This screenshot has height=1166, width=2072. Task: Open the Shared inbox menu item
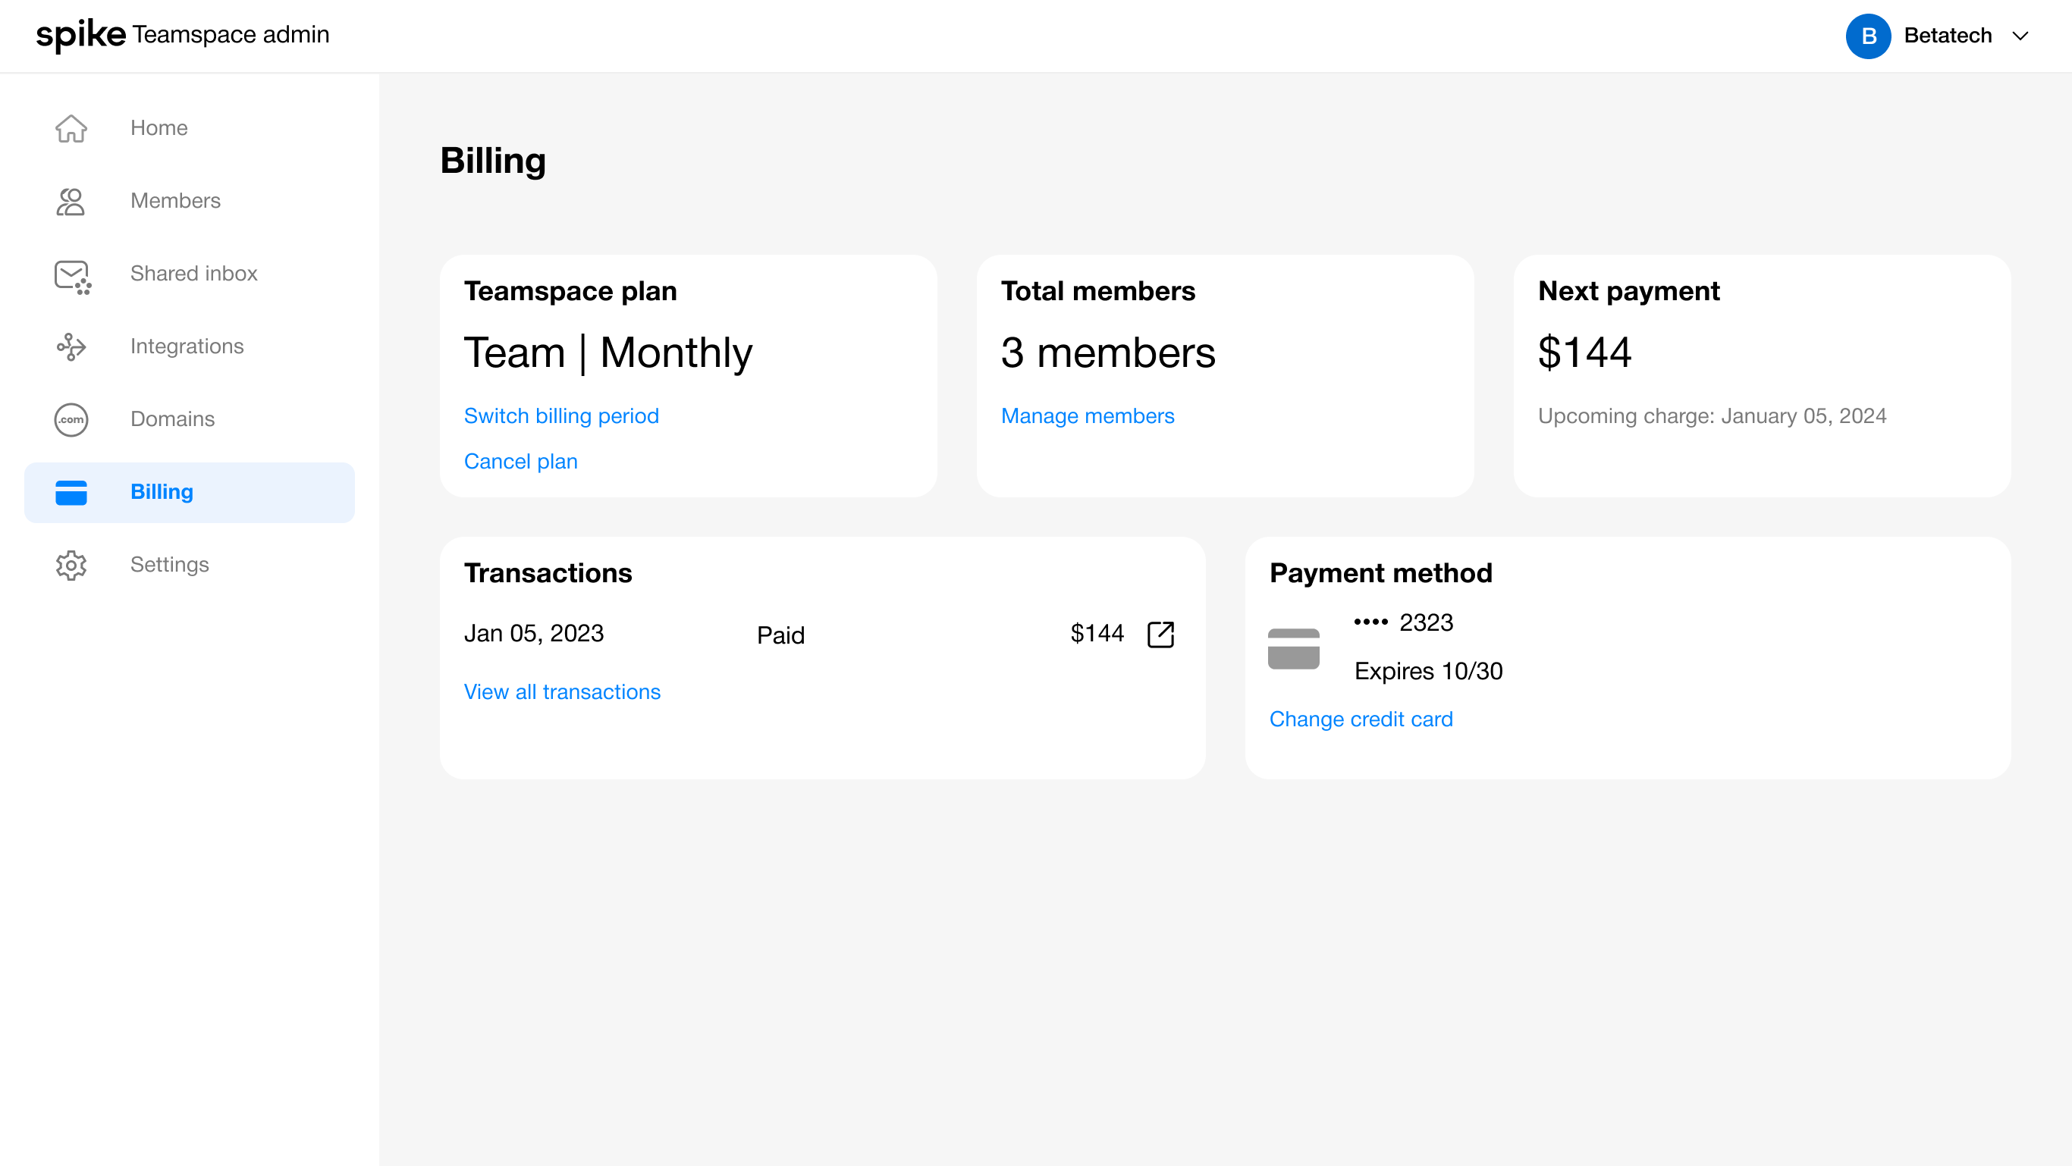(x=194, y=274)
